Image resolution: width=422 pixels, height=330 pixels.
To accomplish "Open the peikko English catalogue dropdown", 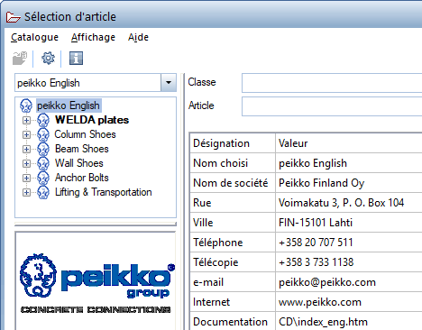I will tap(169, 82).
